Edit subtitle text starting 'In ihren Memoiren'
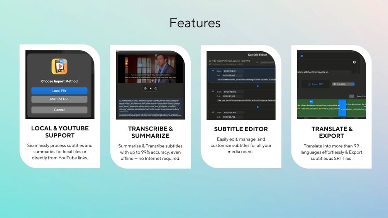 pos(246,79)
